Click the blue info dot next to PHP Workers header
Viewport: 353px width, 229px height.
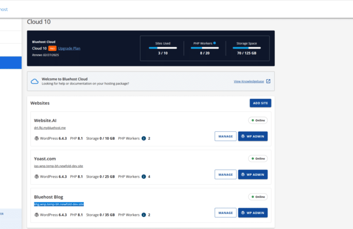click(x=215, y=43)
